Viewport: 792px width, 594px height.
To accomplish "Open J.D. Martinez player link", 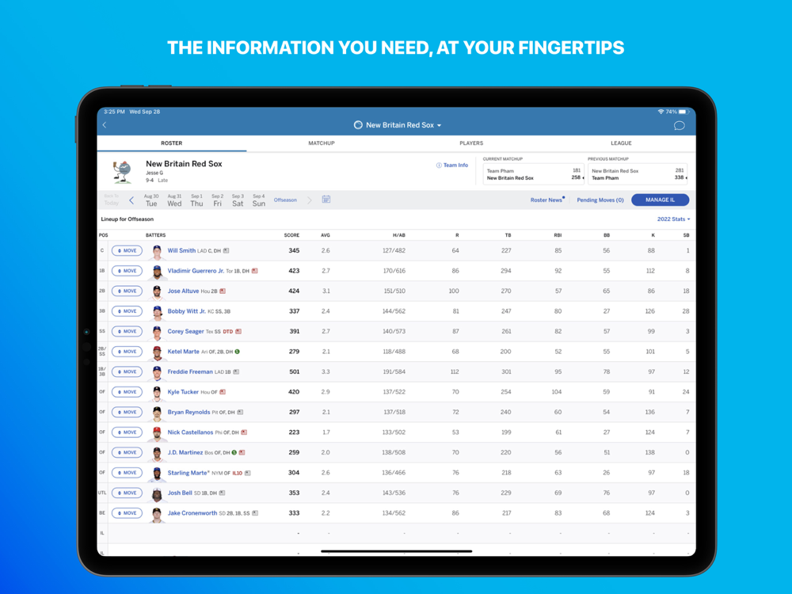I will [185, 452].
